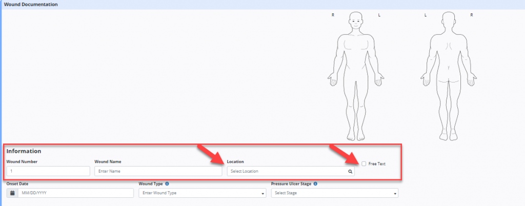The width and height of the screenshot is (525, 206).
Task: Click the Wound Documentation section header
Action: [31, 5]
